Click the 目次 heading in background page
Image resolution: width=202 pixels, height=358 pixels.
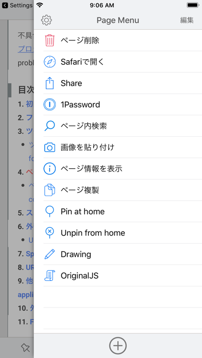pyautogui.click(x=26, y=90)
